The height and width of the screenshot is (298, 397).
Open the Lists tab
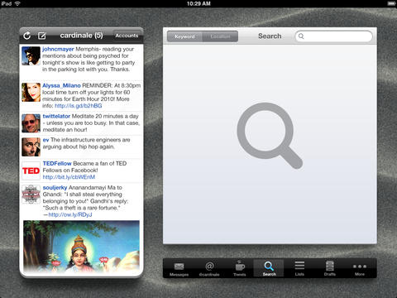(x=299, y=268)
